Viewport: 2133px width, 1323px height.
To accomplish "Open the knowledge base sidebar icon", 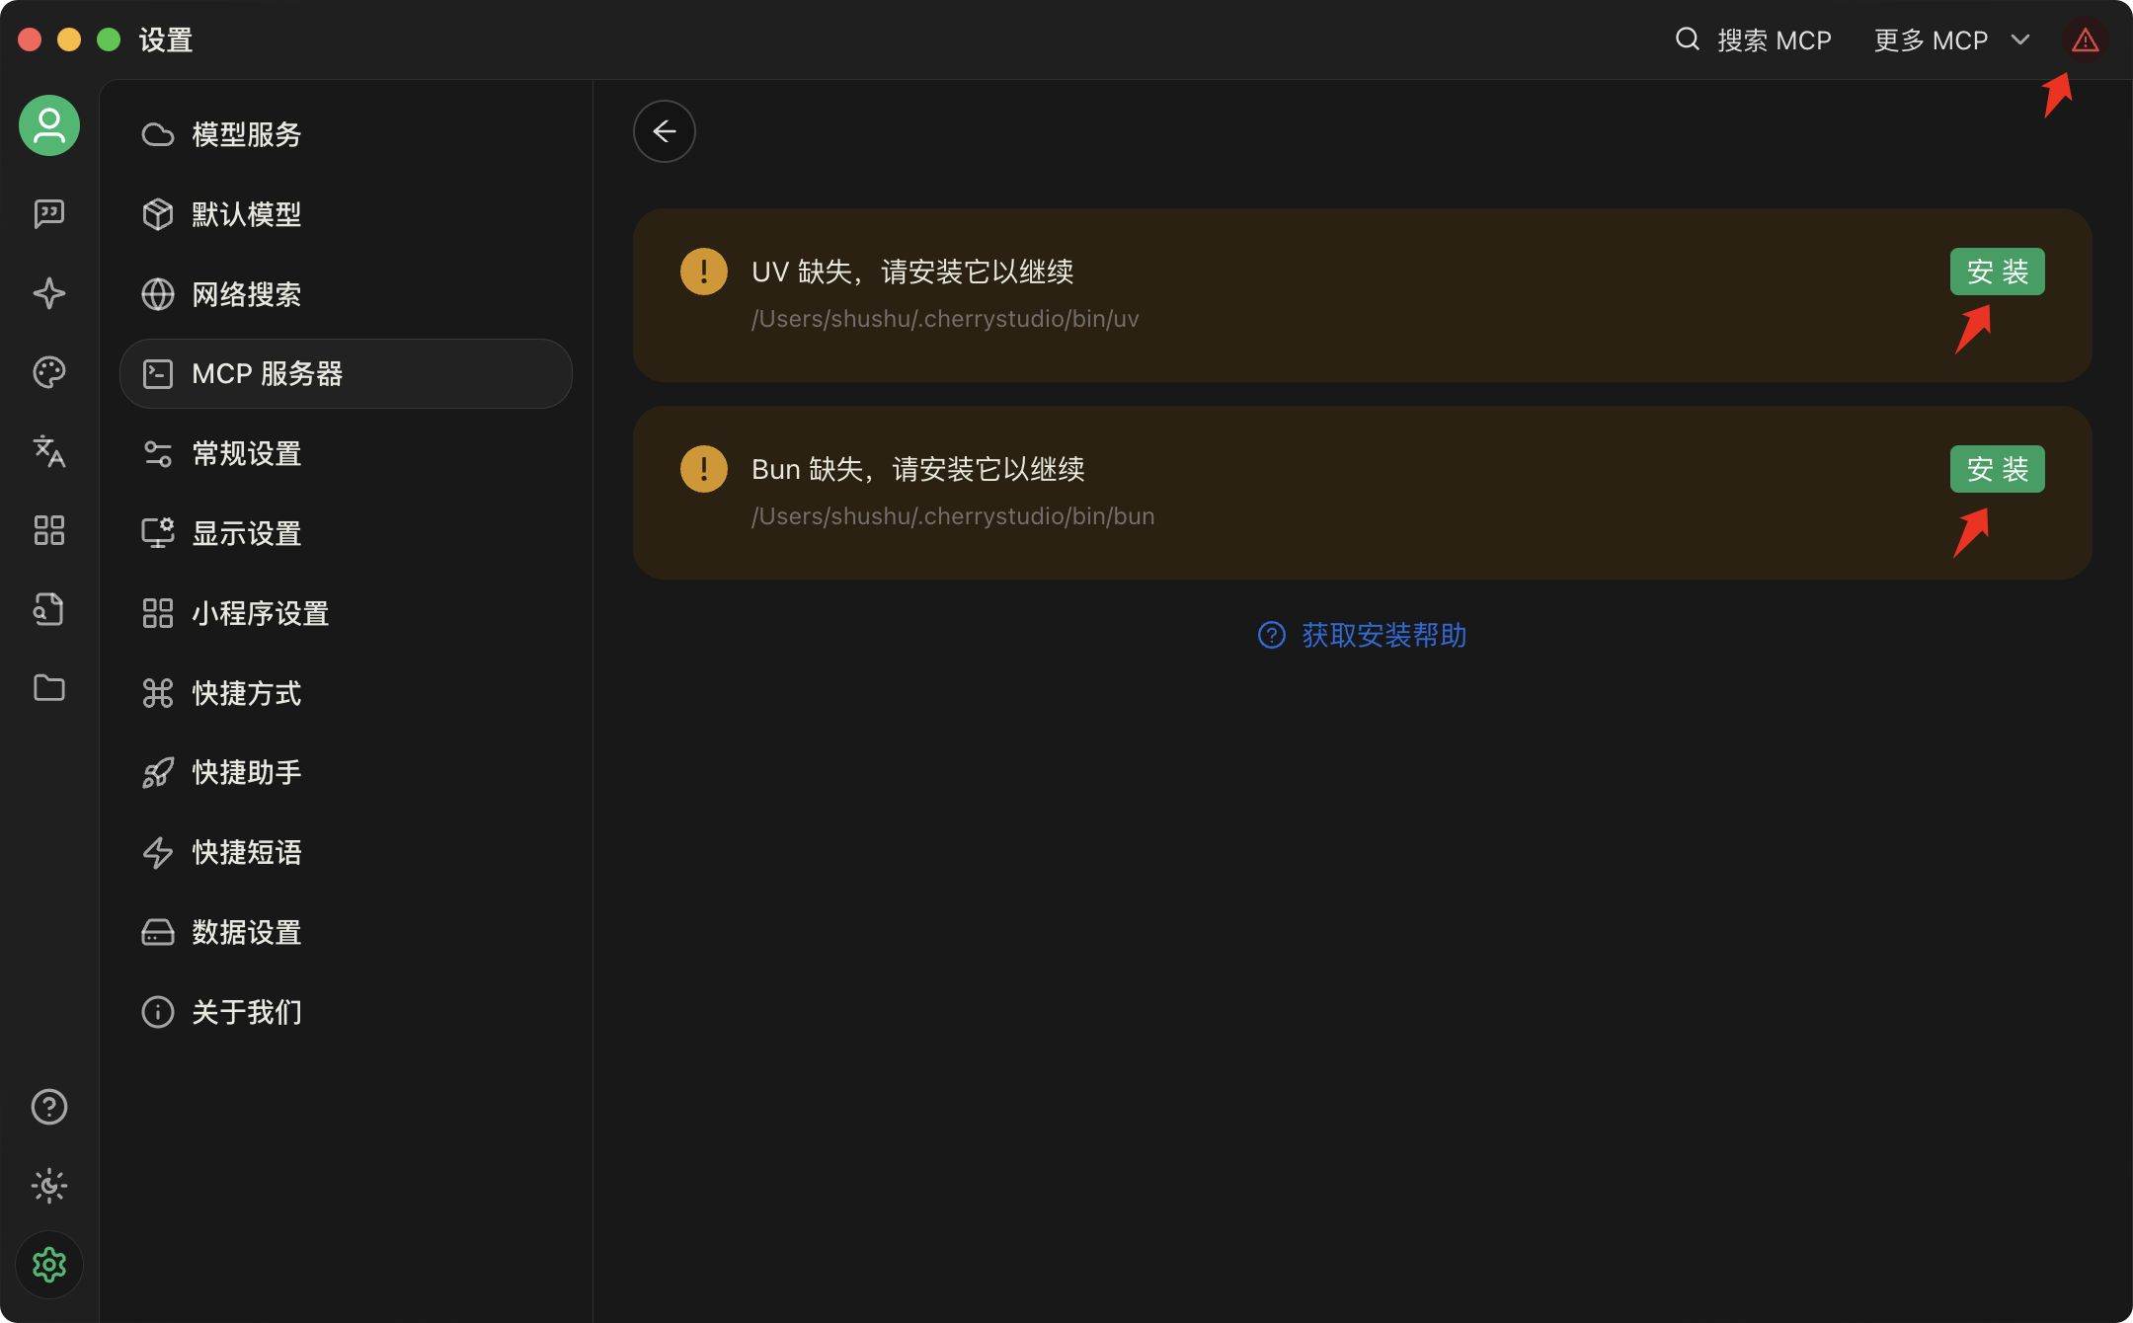I will coord(49,609).
